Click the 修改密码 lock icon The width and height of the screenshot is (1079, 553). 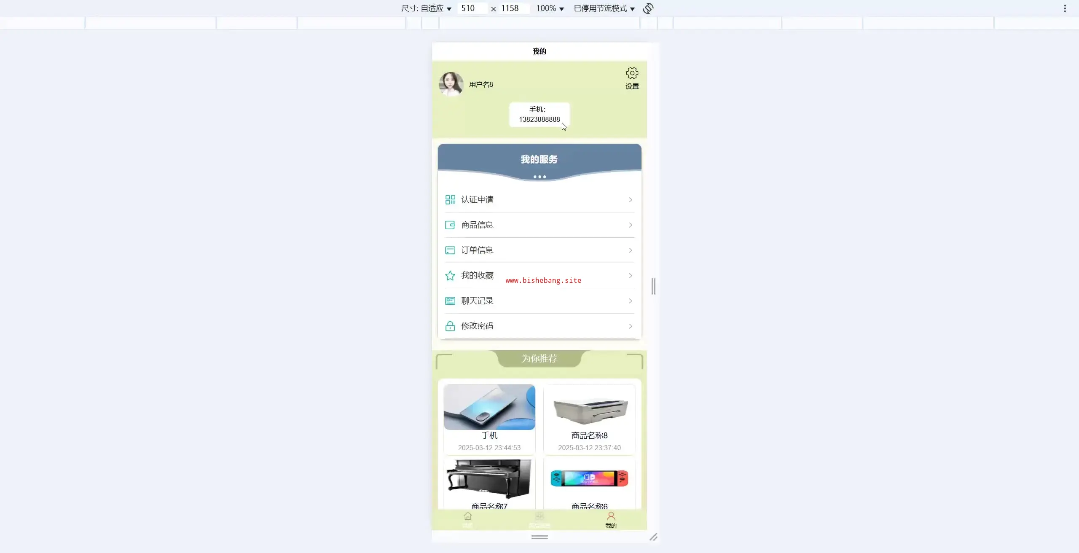pyautogui.click(x=450, y=326)
